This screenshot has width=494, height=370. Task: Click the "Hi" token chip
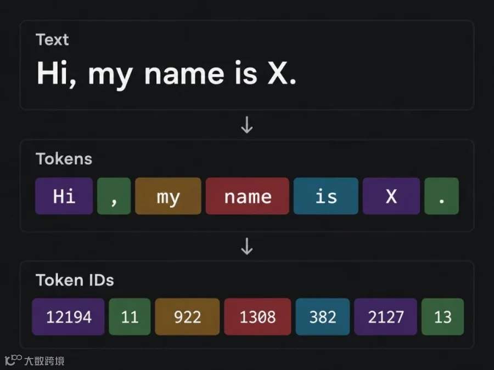pos(64,196)
